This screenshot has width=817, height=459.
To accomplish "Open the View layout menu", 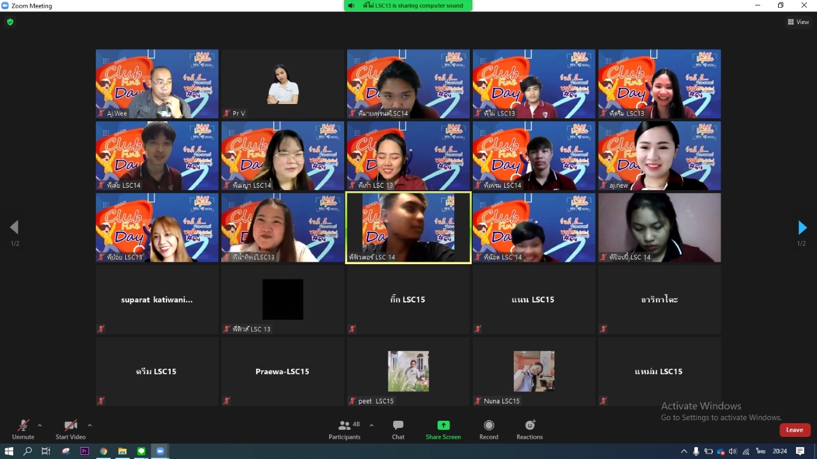I will click(798, 22).
